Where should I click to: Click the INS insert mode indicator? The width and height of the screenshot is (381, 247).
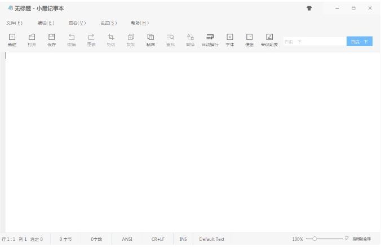click(x=183, y=239)
